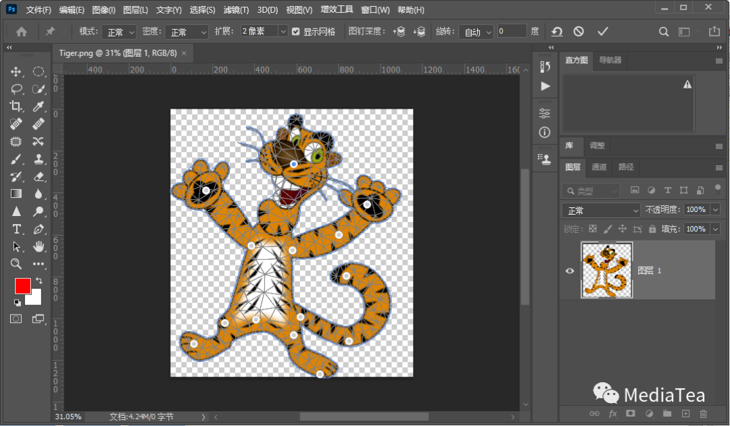
Task: Select the Blur tool
Action: [38, 194]
